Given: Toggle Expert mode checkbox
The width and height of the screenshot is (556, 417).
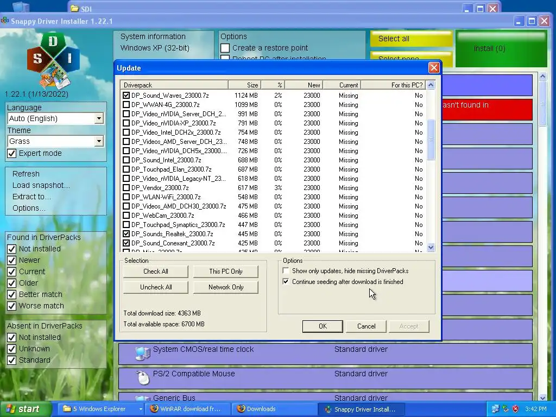Looking at the screenshot, I should click(12, 153).
